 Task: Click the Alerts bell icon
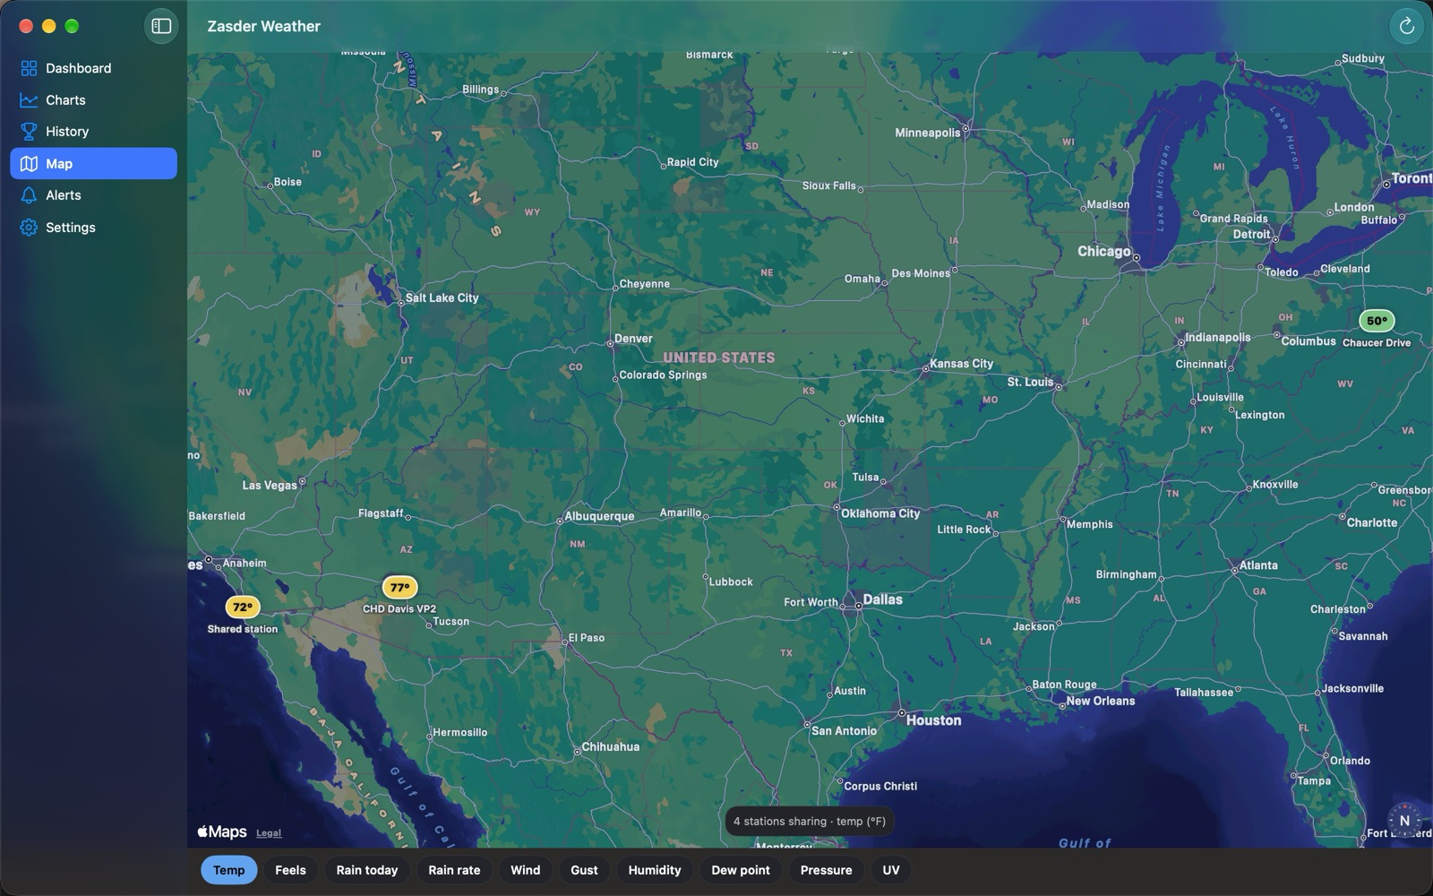tap(29, 195)
